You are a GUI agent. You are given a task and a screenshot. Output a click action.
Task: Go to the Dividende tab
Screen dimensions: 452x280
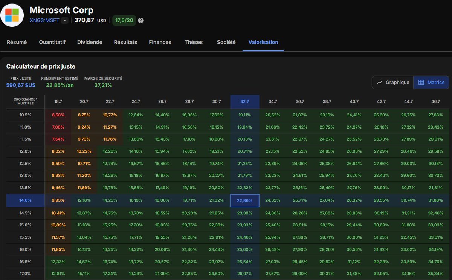tap(90, 42)
